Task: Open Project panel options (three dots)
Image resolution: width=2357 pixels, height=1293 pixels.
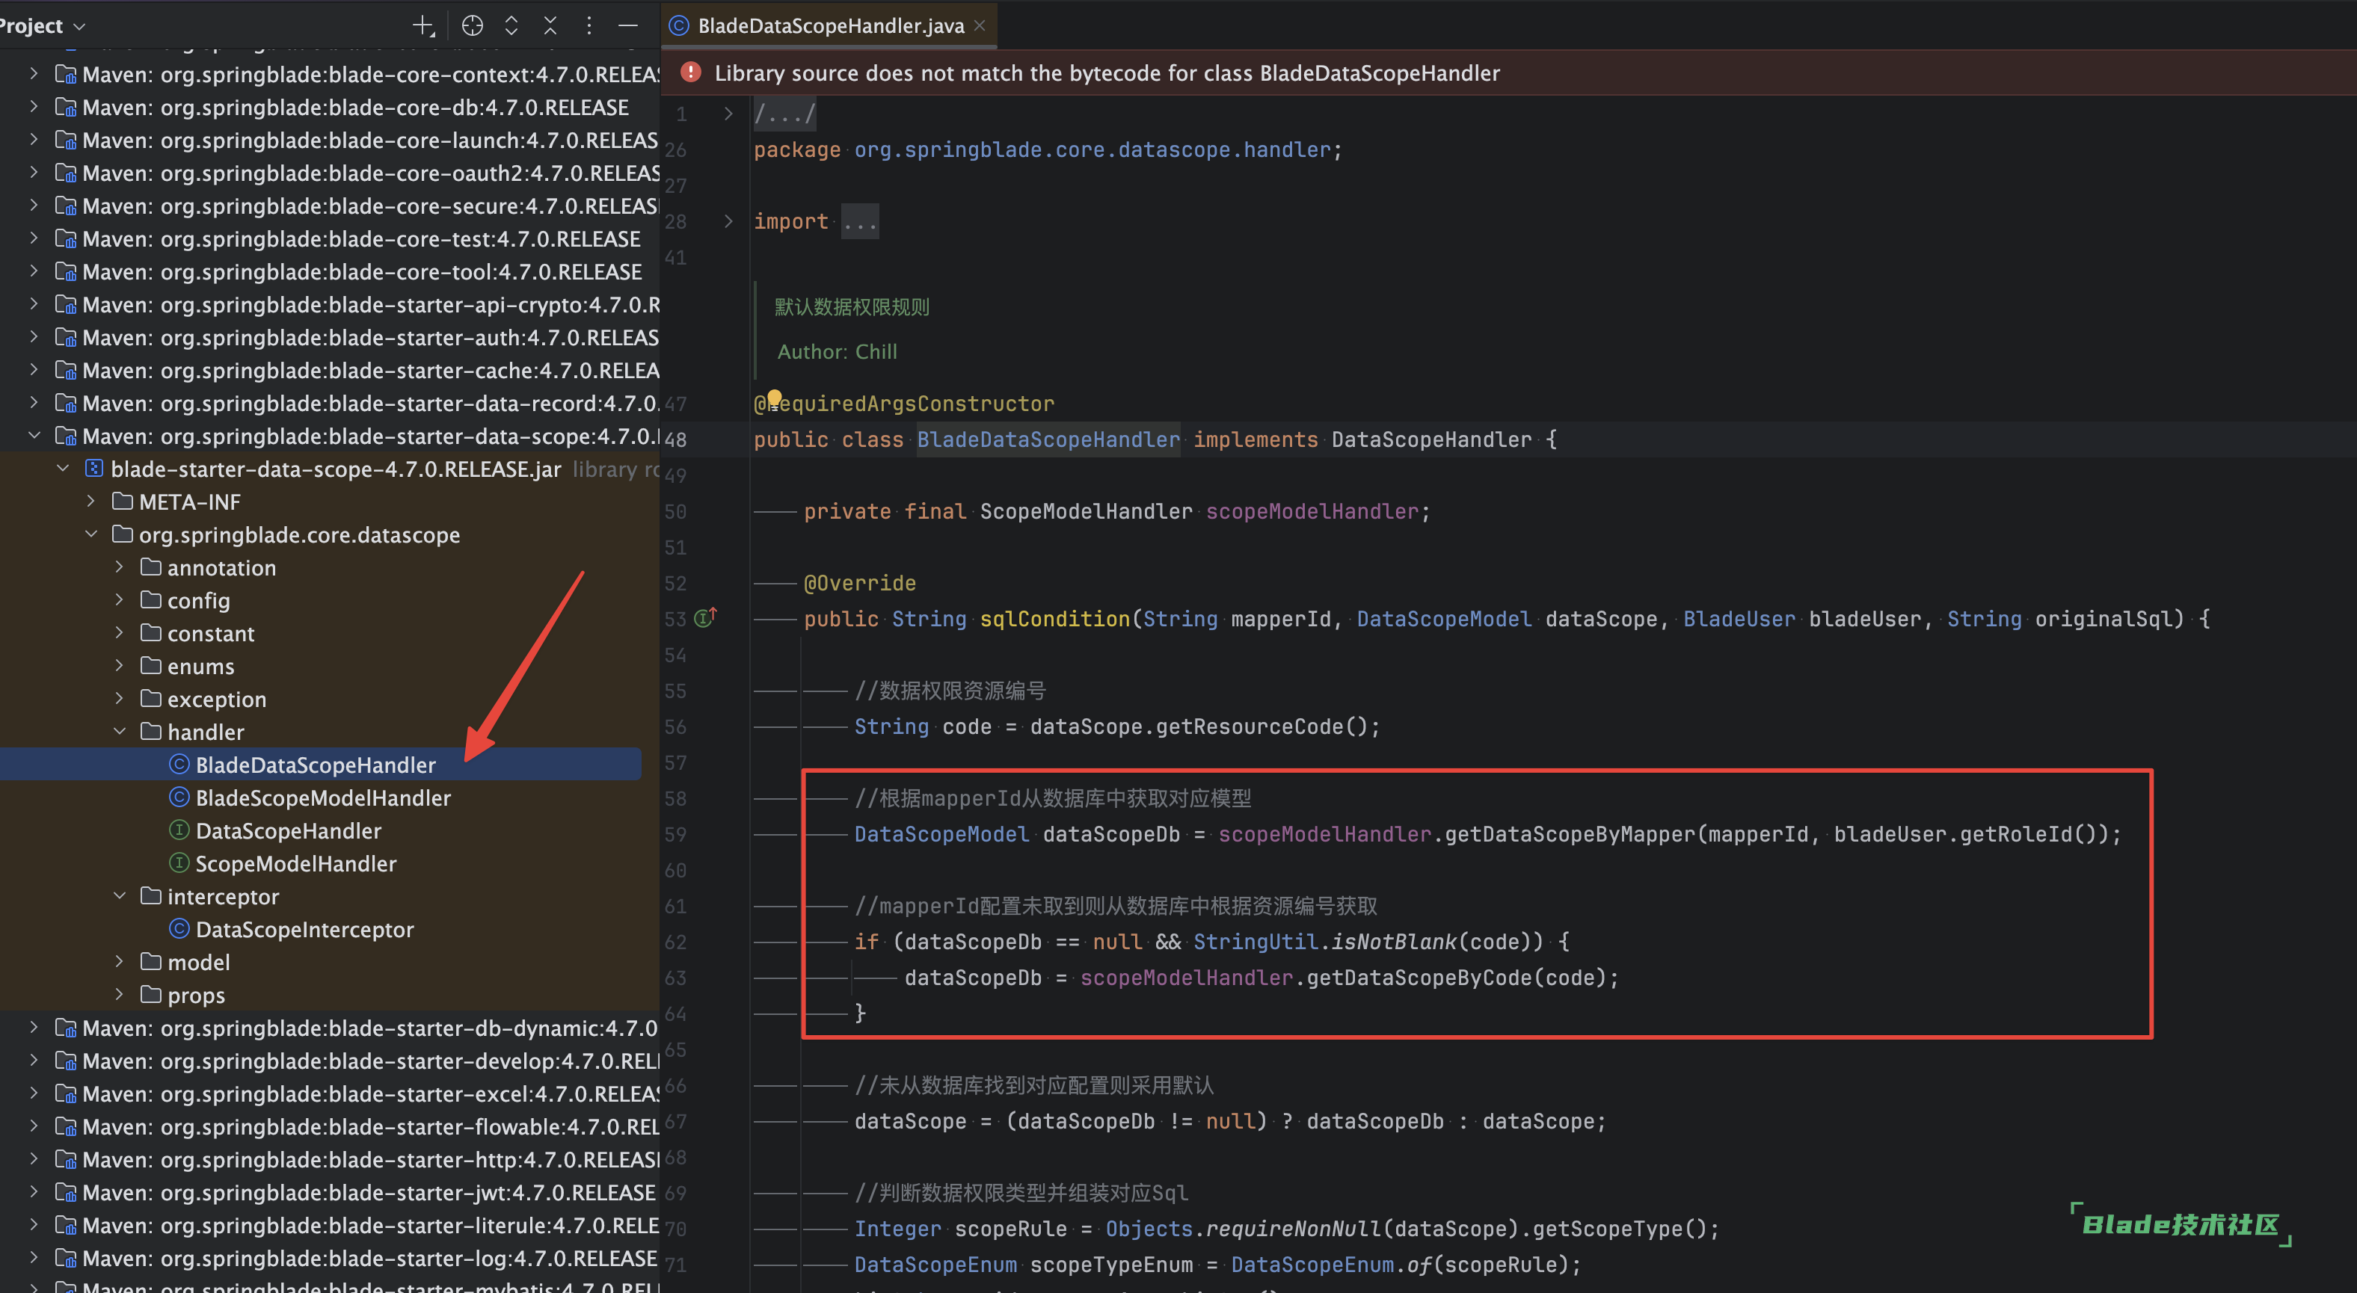Action: (589, 25)
